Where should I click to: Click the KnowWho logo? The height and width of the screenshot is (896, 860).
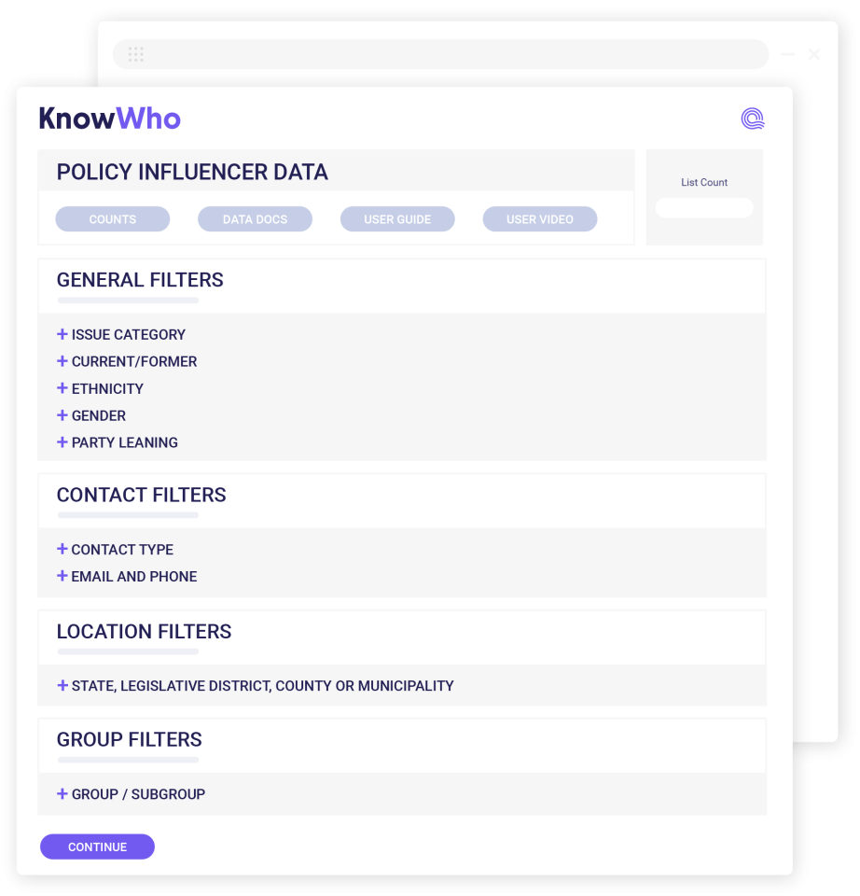click(x=110, y=119)
